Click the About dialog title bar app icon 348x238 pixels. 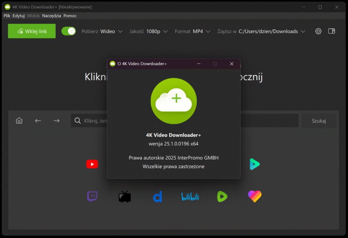tap(112, 63)
